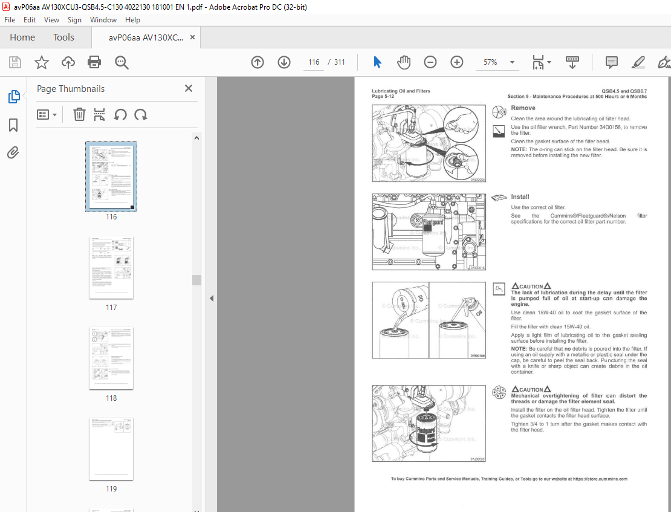Zoom out with the minus icon

coord(430,62)
